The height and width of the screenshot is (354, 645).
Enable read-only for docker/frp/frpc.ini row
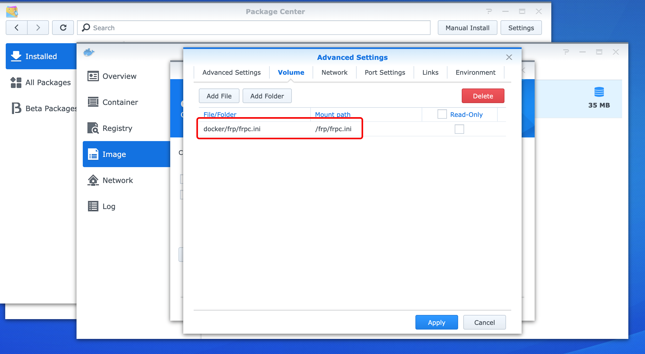[459, 129]
